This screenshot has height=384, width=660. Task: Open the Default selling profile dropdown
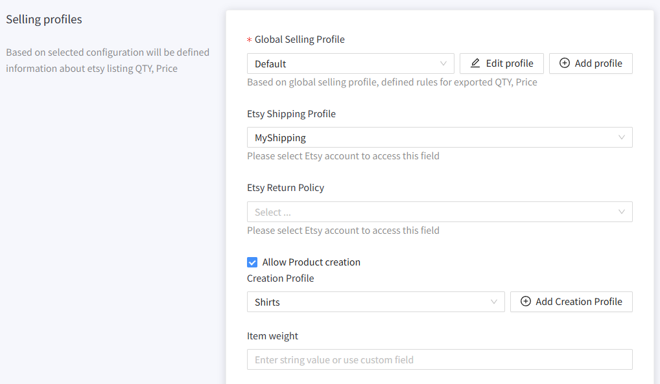click(x=351, y=63)
